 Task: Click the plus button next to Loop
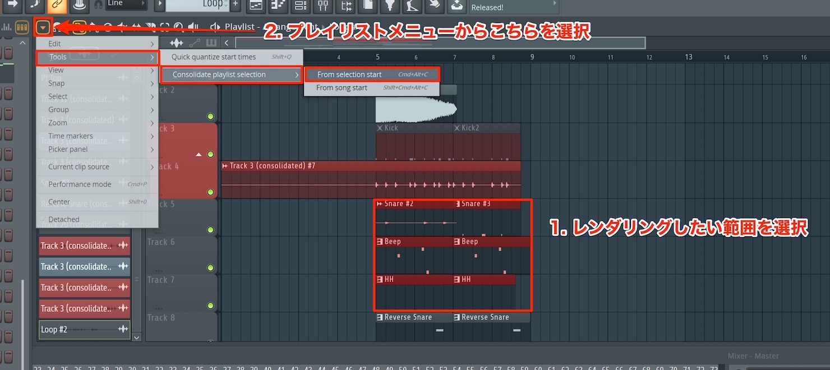pos(236,4)
